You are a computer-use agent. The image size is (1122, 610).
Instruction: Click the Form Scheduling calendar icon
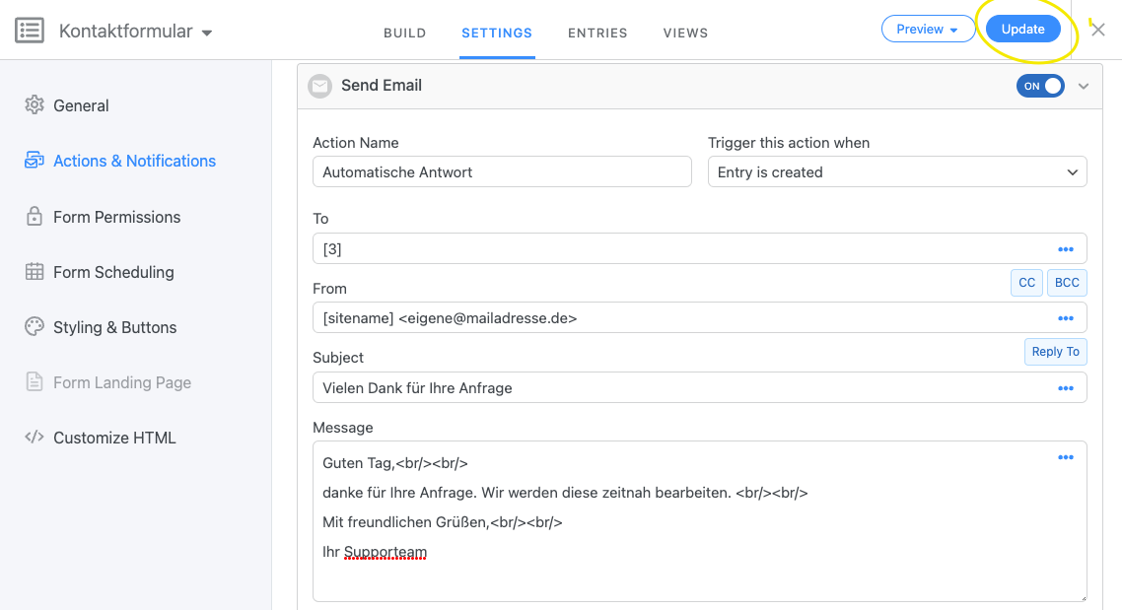35,272
